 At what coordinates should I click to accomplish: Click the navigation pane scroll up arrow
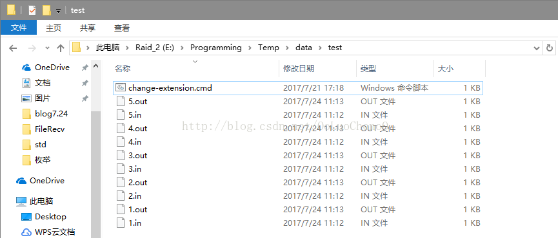pos(95,66)
